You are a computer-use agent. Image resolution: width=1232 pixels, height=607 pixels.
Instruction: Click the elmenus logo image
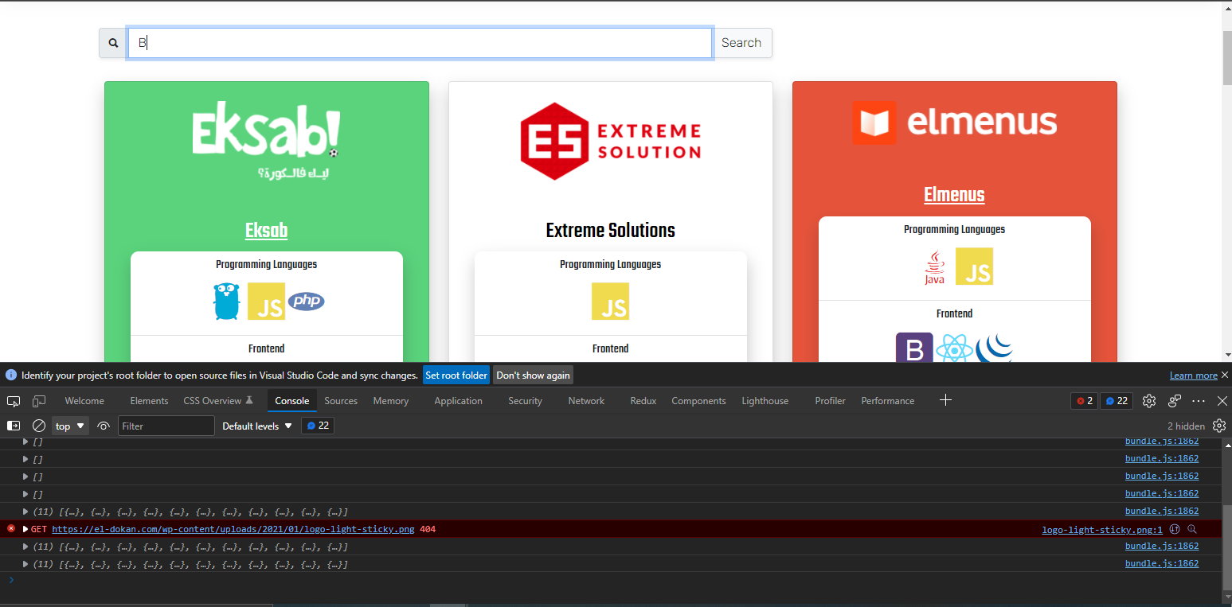(954, 123)
